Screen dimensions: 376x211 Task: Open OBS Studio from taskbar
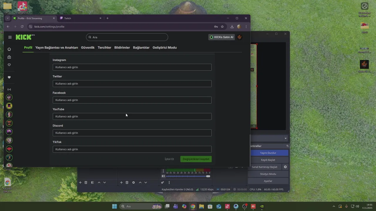click(245, 206)
